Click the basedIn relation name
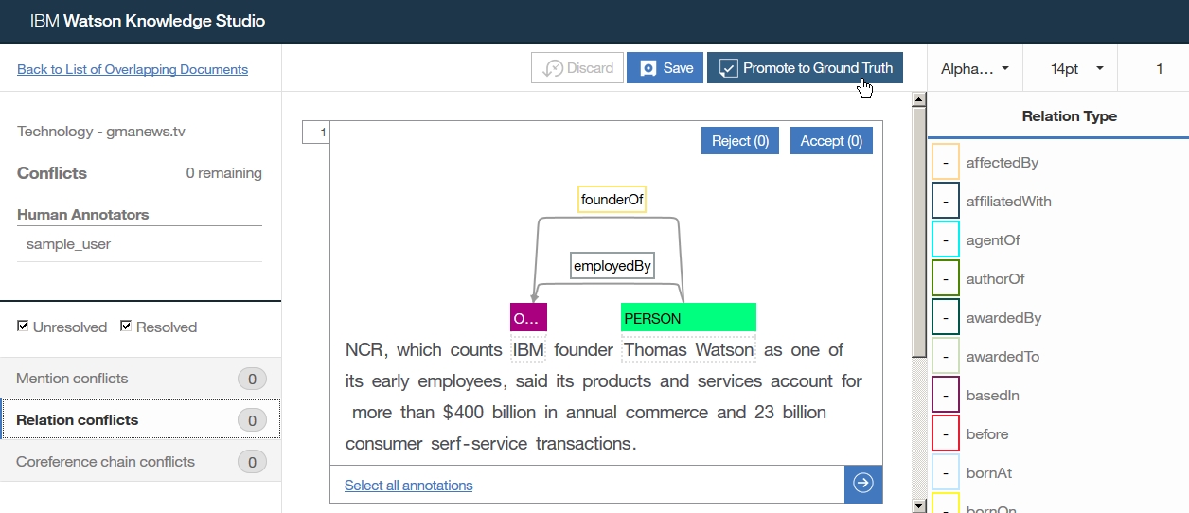This screenshot has width=1189, height=513. (x=992, y=396)
